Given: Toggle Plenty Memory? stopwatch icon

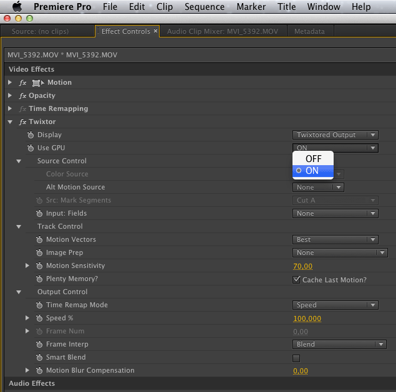Looking at the screenshot, I should point(39,279).
